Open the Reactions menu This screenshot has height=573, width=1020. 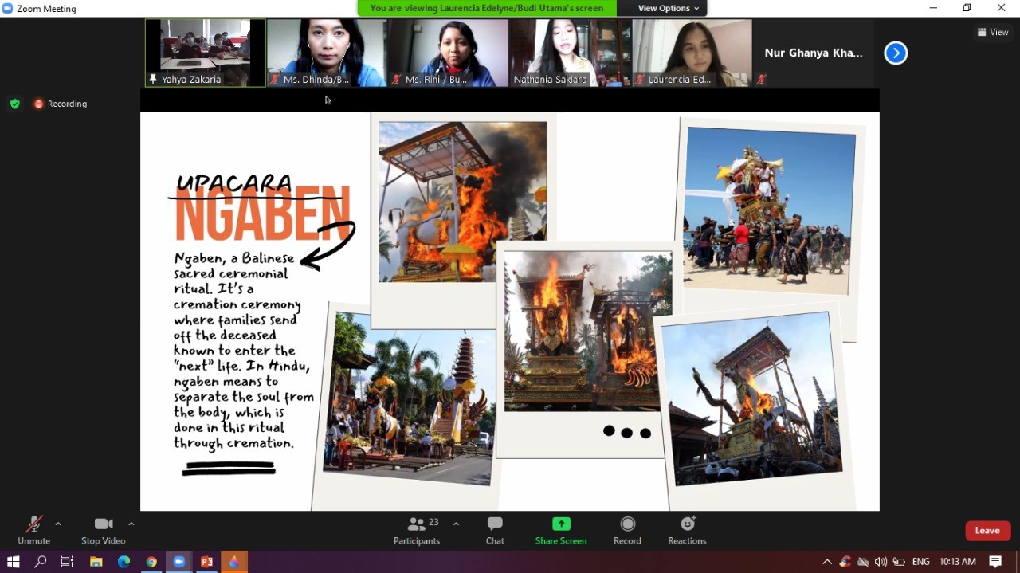point(687,530)
